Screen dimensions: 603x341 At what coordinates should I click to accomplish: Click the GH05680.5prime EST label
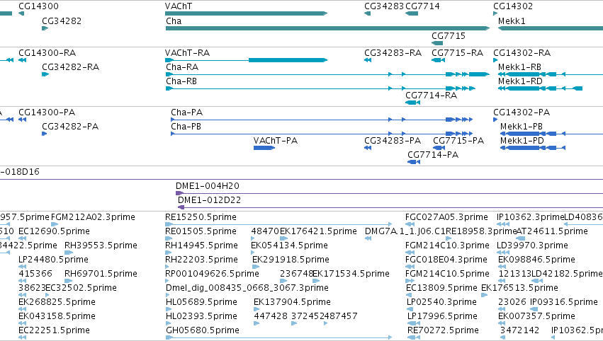[x=203, y=330]
